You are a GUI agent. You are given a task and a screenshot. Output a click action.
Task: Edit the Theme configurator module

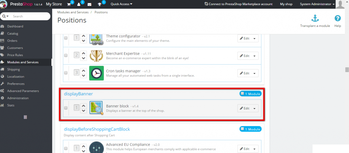(244, 38)
